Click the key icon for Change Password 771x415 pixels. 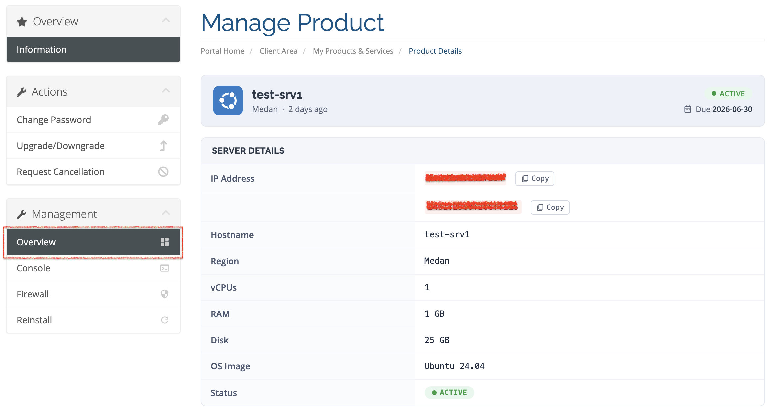pos(163,120)
